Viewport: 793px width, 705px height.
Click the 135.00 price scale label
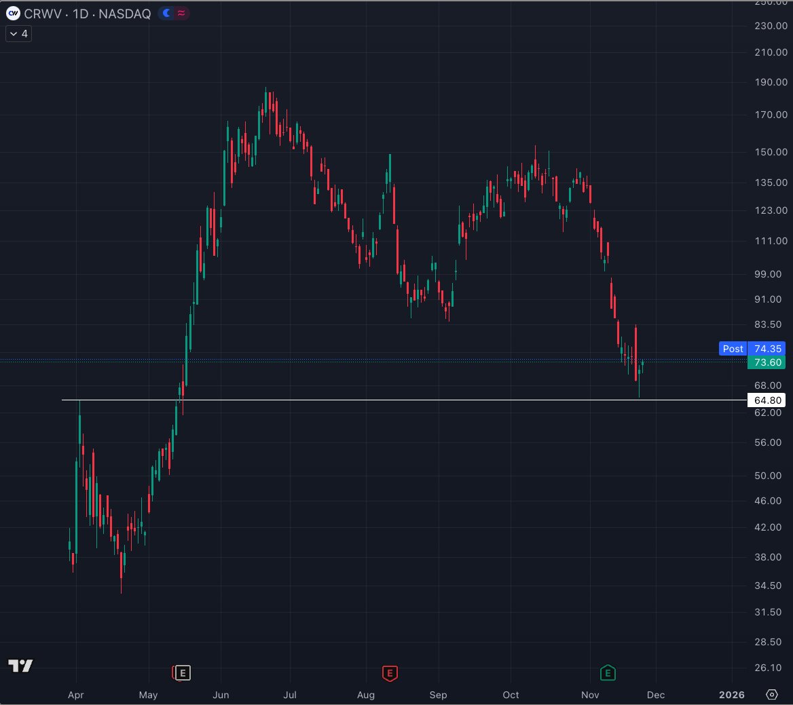[x=771, y=183]
